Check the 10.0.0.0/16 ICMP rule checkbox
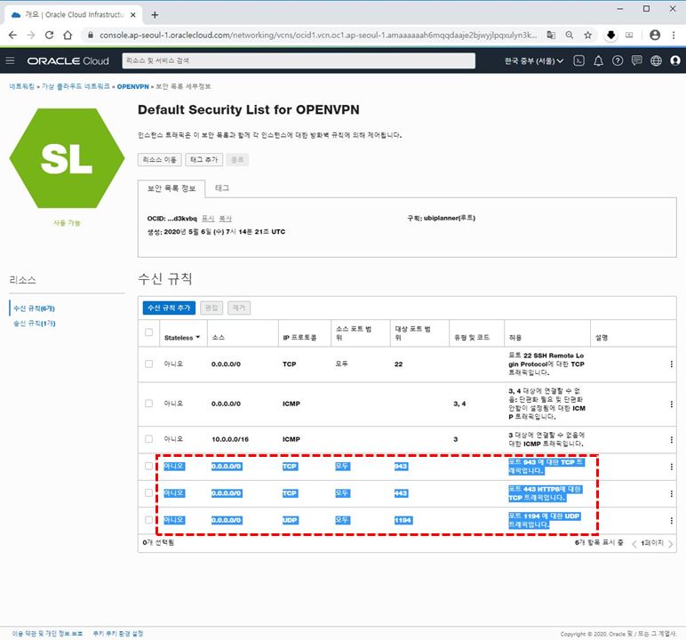This screenshot has height=640, width=686. coord(148,438)
